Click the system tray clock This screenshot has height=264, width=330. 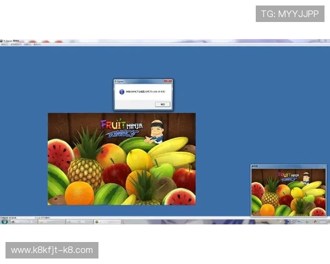pyautogui.click(x=323, y=222)
